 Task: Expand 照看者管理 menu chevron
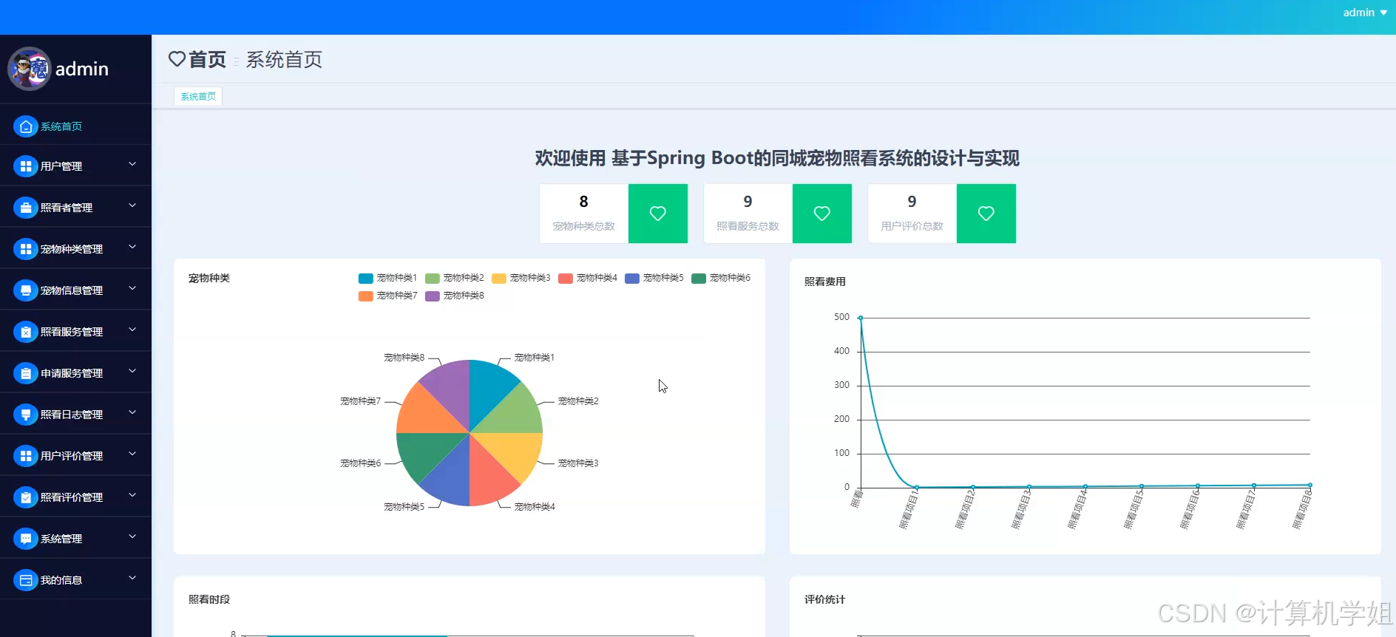[132, 205]
